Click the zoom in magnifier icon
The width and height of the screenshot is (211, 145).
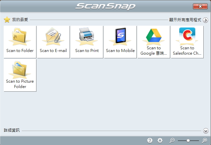[204, 140]
